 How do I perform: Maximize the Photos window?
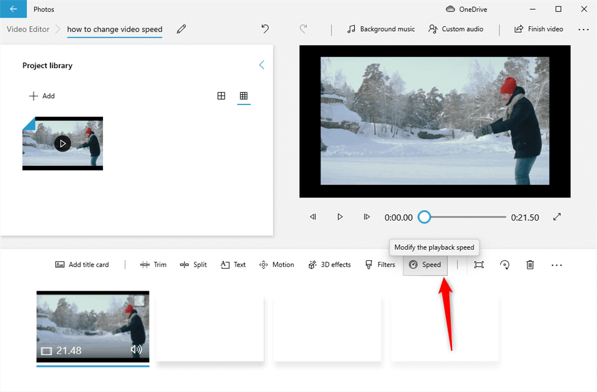click(x=558, y=9)
